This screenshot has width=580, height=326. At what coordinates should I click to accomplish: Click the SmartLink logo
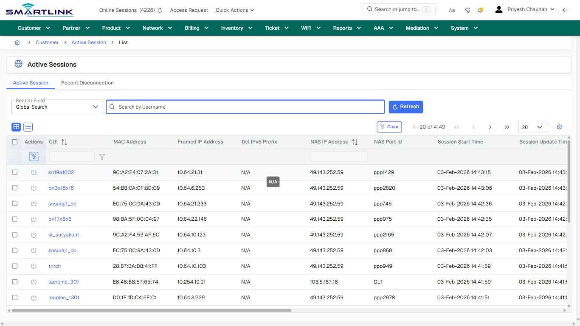[39, 9]
